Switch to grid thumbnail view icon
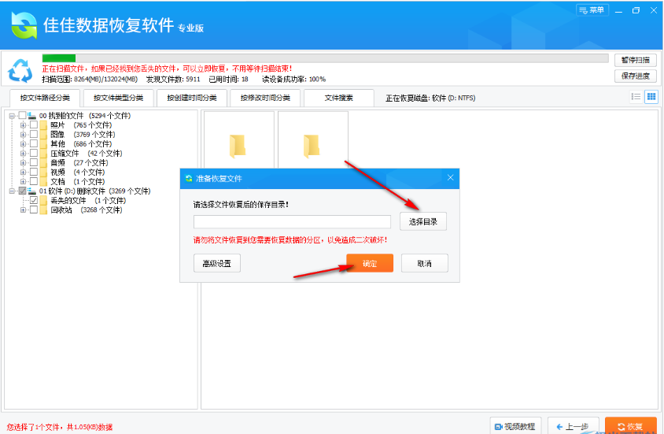This screenshot has width=664, height=434. click(x=651, y=97)
